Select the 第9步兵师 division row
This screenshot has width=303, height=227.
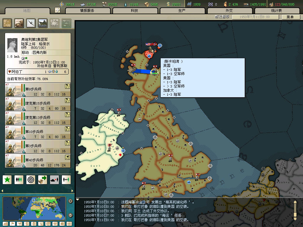[x=38, y=90]
